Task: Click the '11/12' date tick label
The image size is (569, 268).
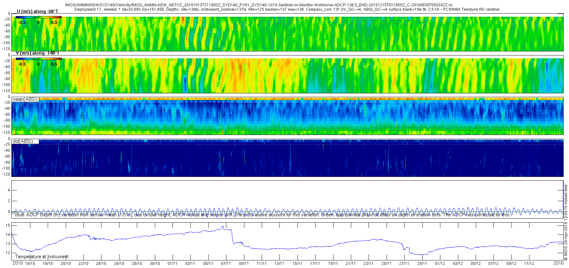Action: (529, 264)
